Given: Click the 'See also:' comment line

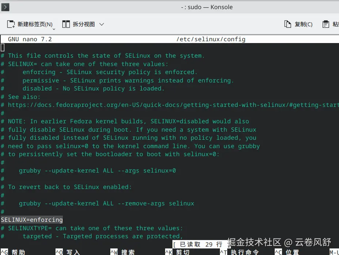Looking at the screenshot, I should [20, 97].
